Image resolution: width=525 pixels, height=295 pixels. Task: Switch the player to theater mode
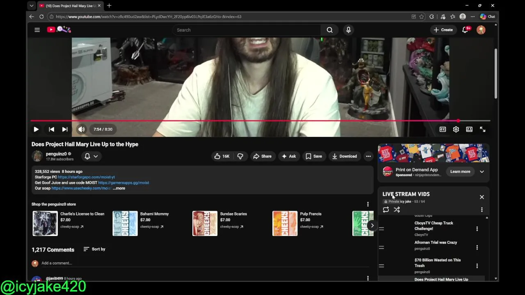click(469, 129)
